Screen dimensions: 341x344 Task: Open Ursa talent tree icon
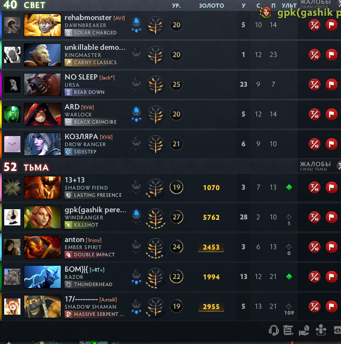pos(156,85)
